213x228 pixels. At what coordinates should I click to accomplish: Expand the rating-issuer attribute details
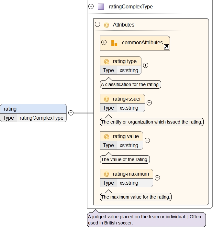[x=149, y=103]
